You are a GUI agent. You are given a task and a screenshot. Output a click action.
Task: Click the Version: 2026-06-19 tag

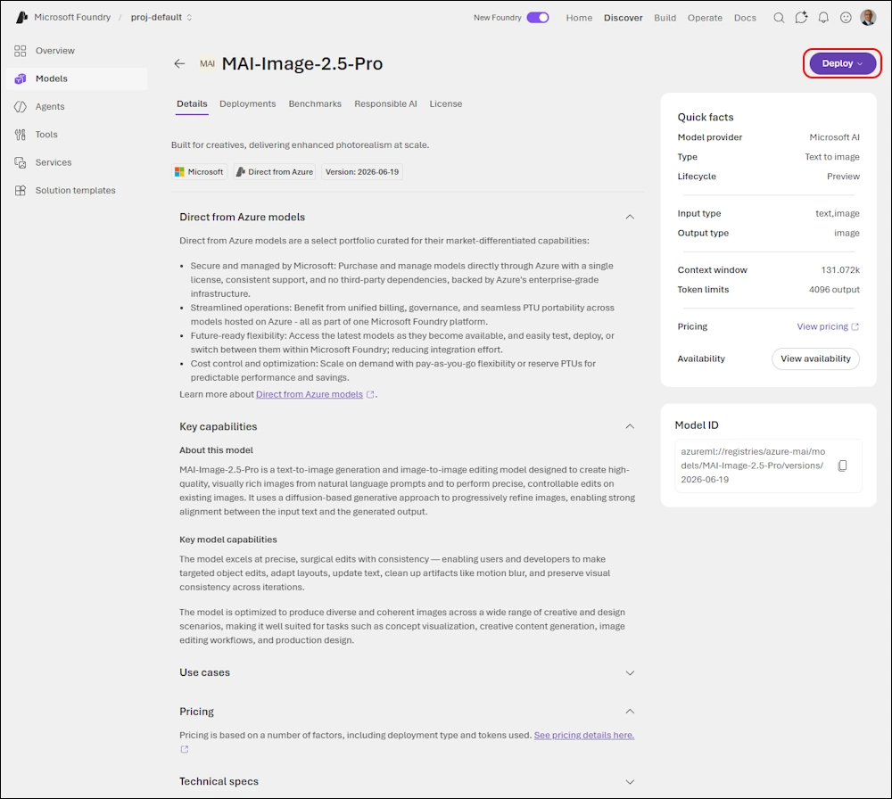click(x=362, y=172)
